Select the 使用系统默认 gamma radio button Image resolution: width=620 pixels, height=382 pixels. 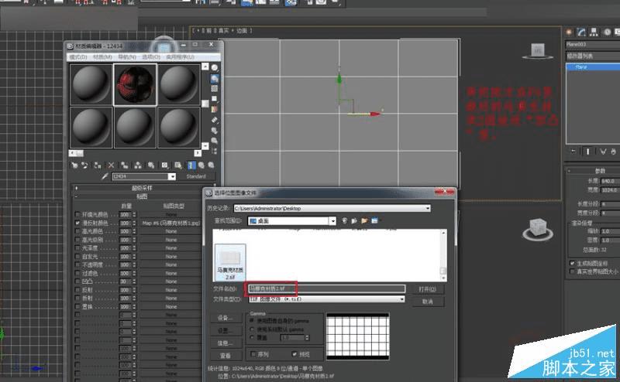252,328
